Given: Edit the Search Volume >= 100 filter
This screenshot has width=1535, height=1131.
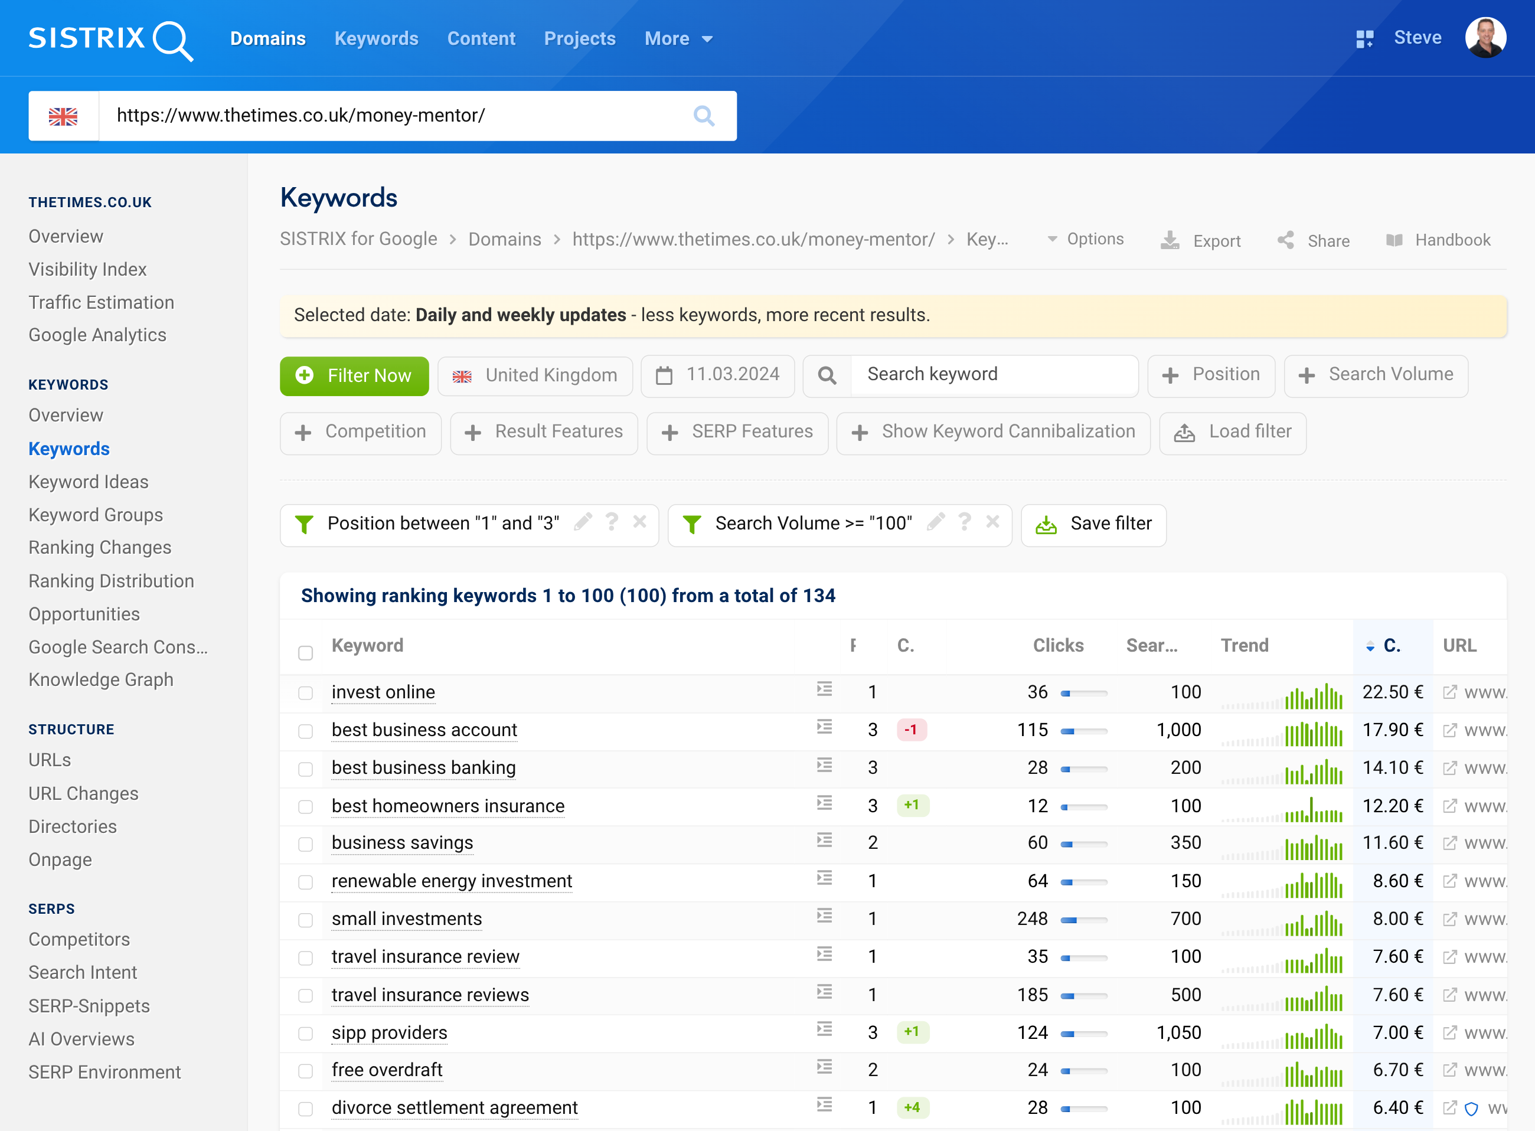Looking at the screenshot, I should pos(936,522).
